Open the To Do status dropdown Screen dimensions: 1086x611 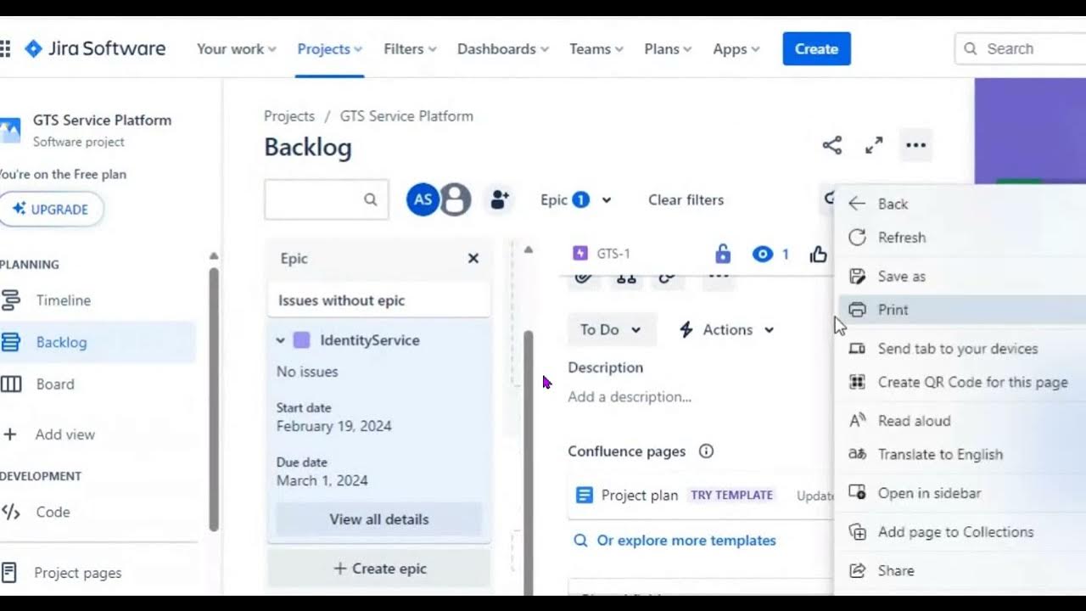(x=611, y=330)
